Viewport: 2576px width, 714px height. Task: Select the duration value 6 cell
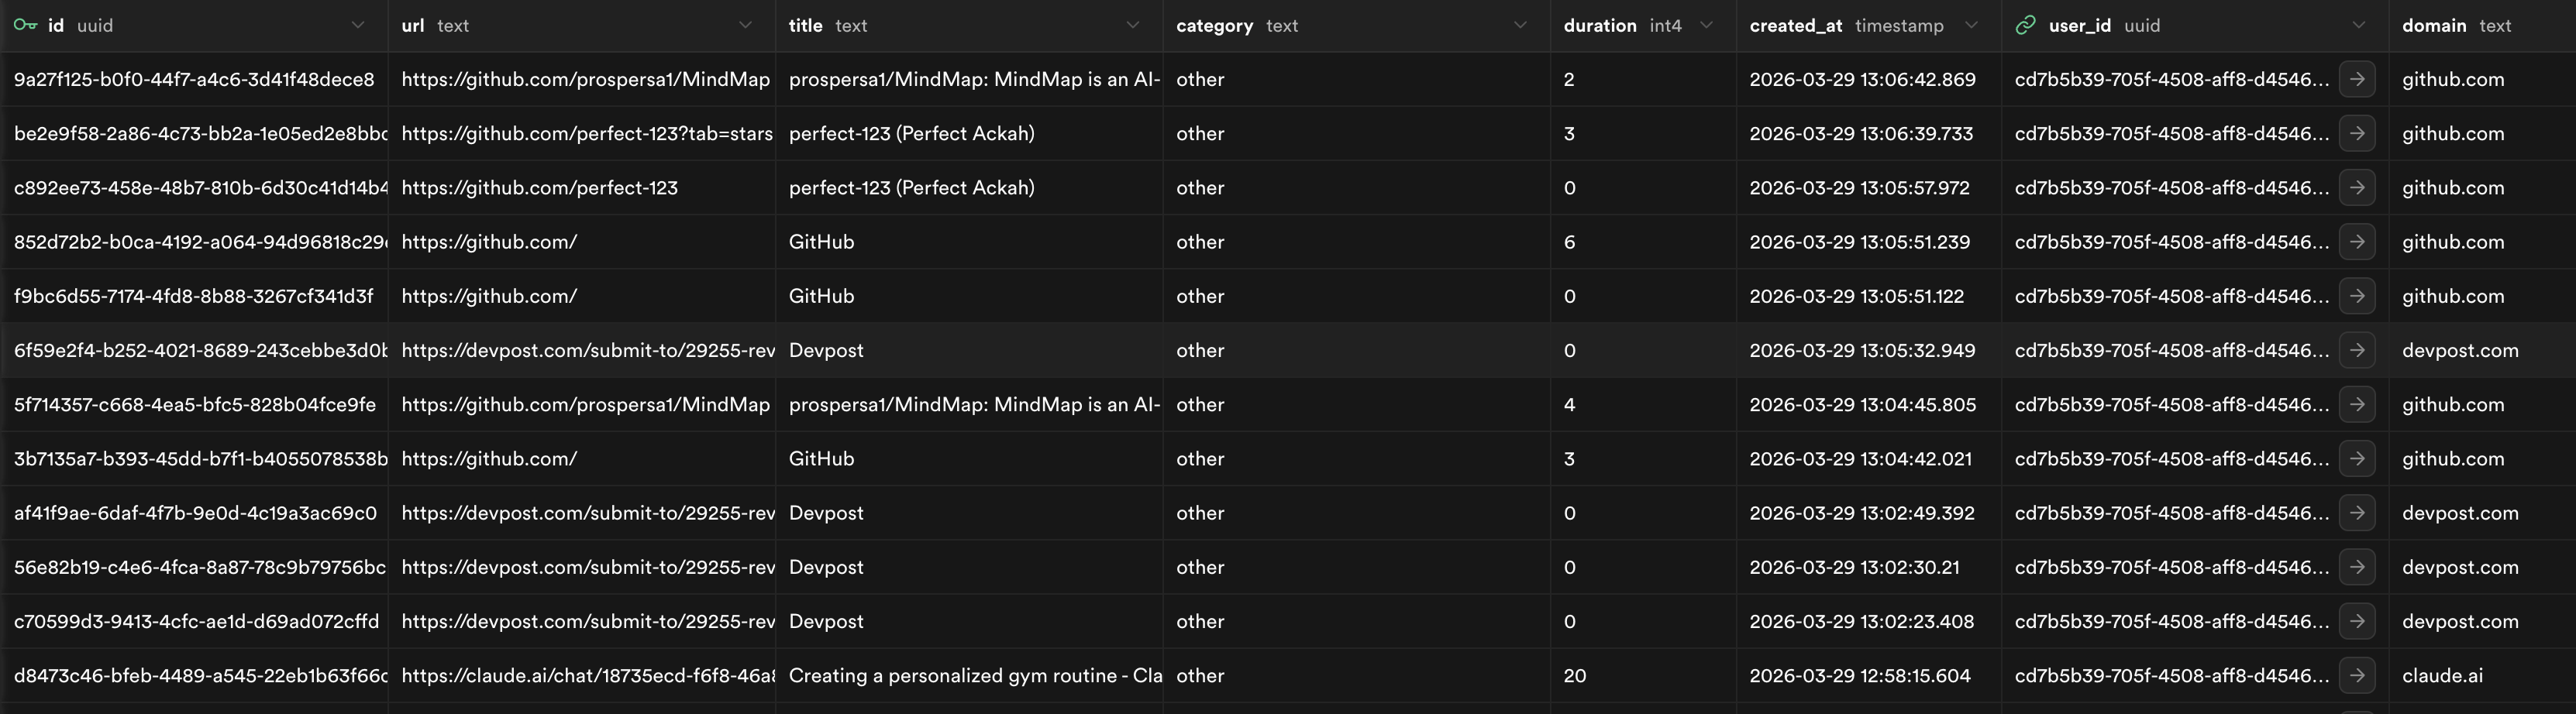[1643, 242]
